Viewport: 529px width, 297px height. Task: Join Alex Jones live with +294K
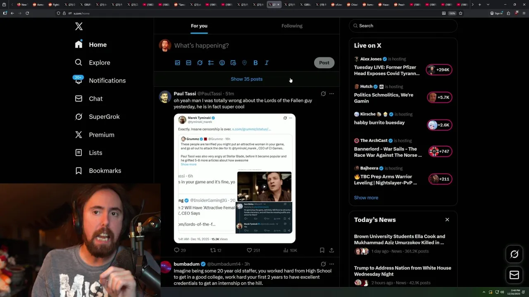click(439, 70)
